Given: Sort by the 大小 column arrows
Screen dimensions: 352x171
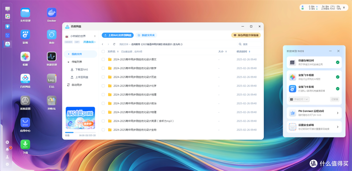Looking at the screenshot, I should (x=226, y=51).
